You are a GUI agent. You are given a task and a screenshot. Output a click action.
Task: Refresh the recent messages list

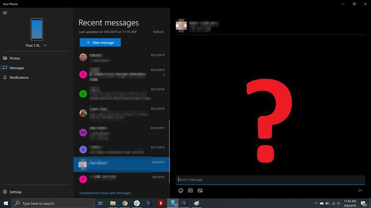(159, 32)
